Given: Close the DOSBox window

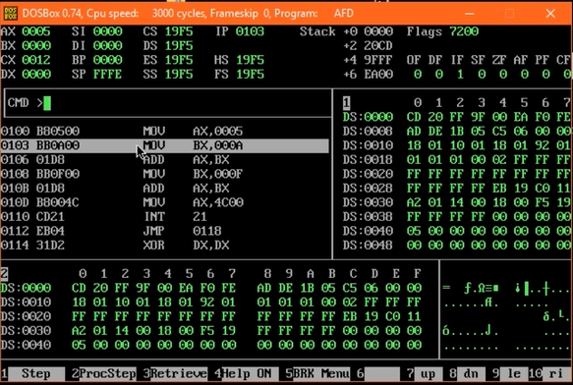Looking at the screenshot, I should coord(550,14).
